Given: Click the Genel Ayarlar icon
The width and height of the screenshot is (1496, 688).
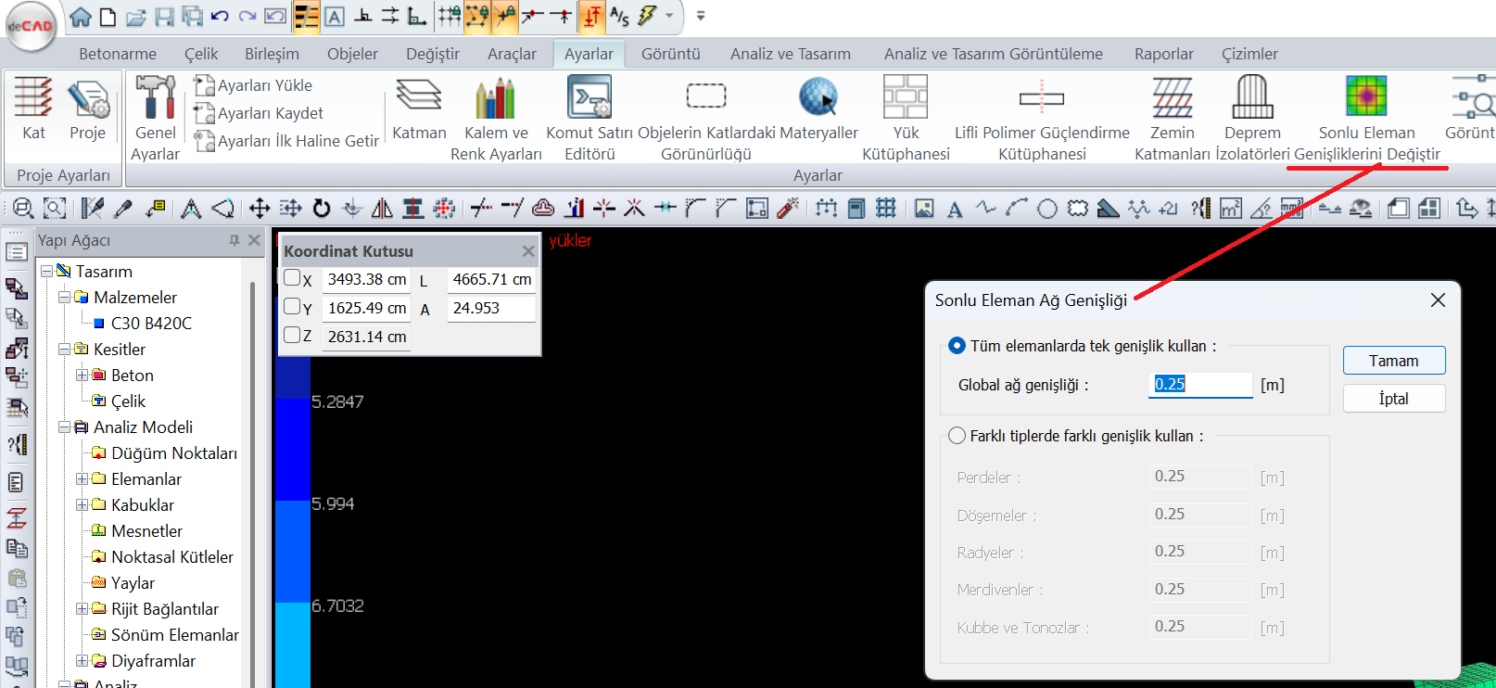Looking at the screenshot, I should tap(155, 97).
